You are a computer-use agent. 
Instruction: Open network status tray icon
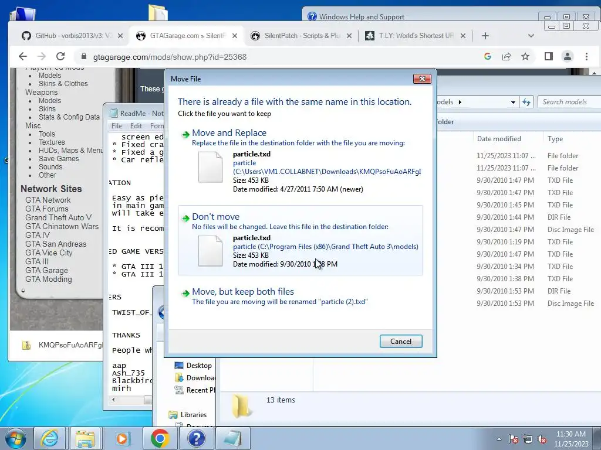pyautogui.click(x=528, y=439)
